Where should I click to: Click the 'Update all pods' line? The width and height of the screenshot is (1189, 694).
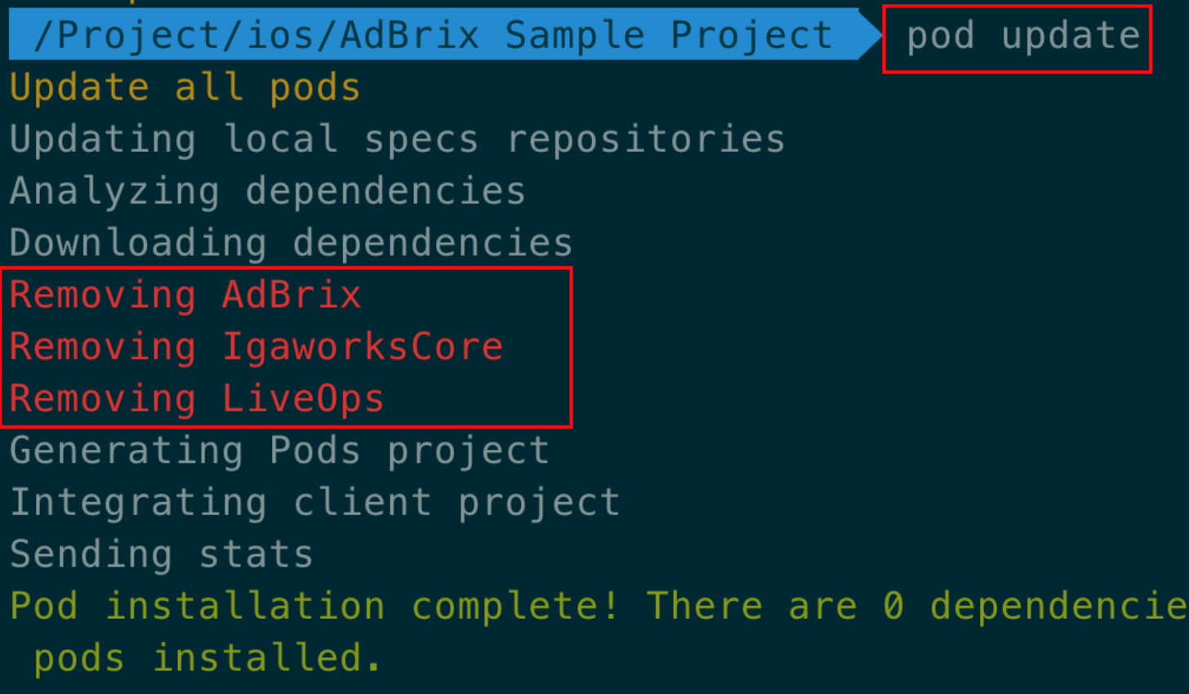[x=185, y=88]
